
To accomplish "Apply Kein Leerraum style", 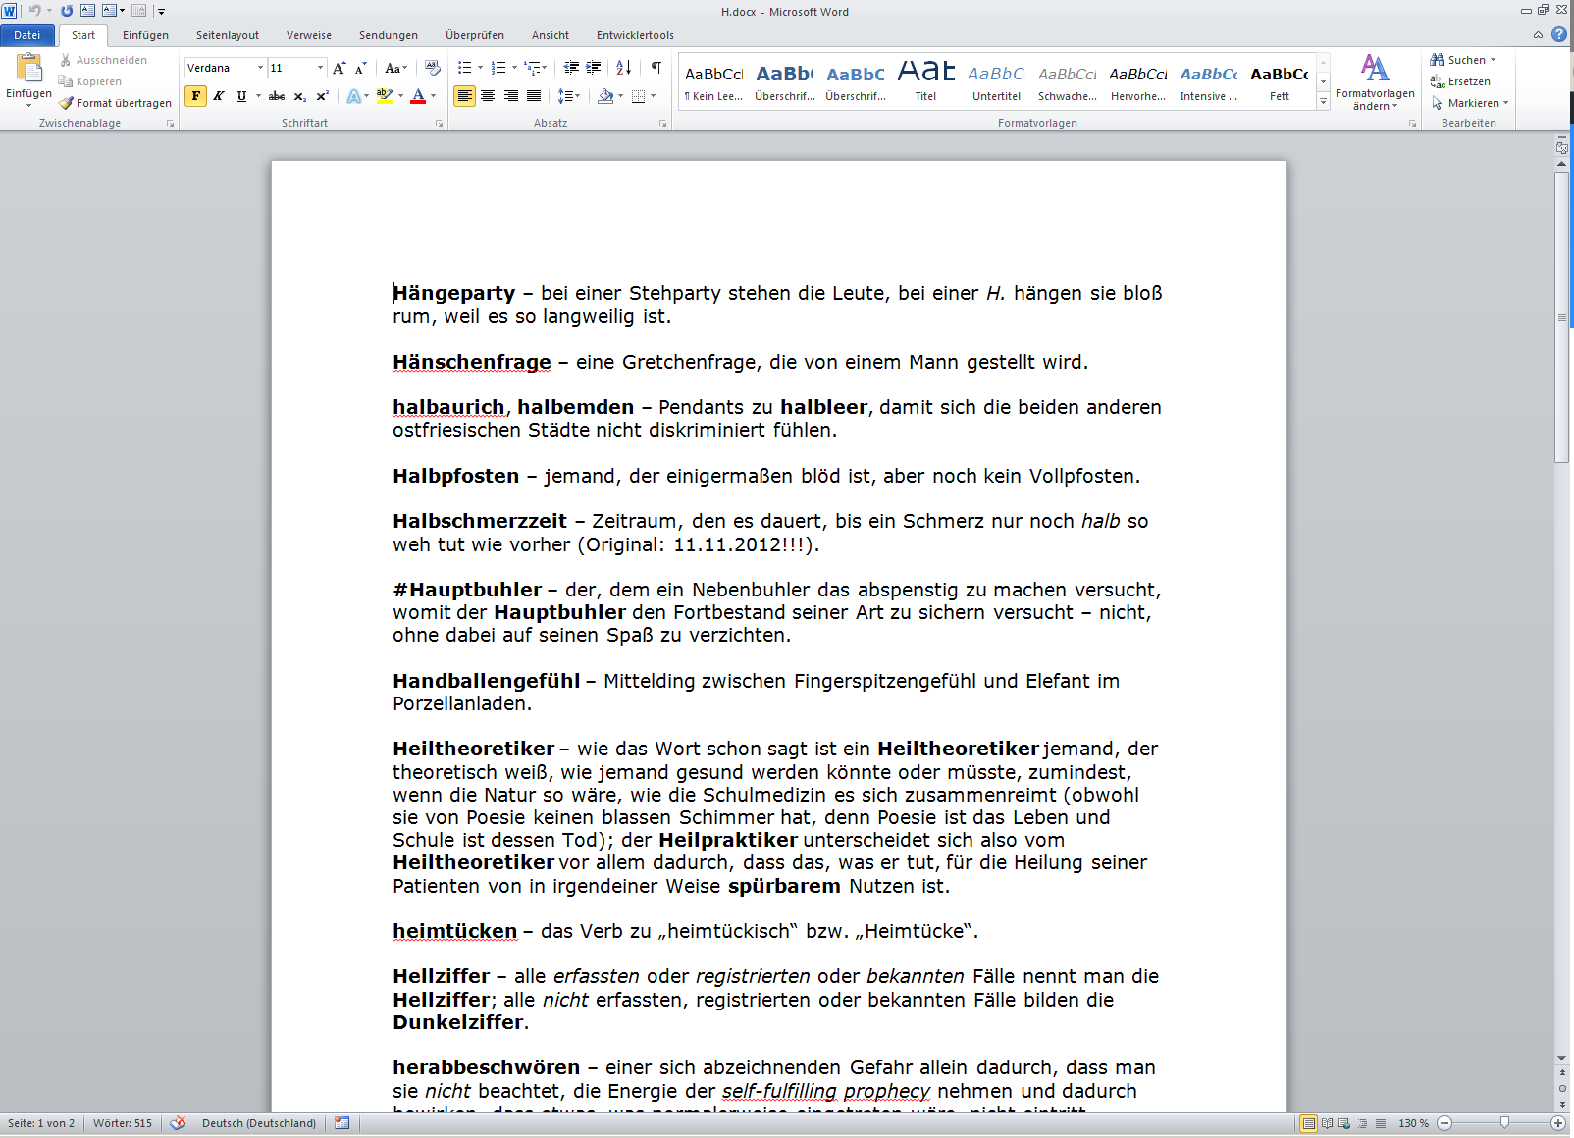I will tap(714, 80).
